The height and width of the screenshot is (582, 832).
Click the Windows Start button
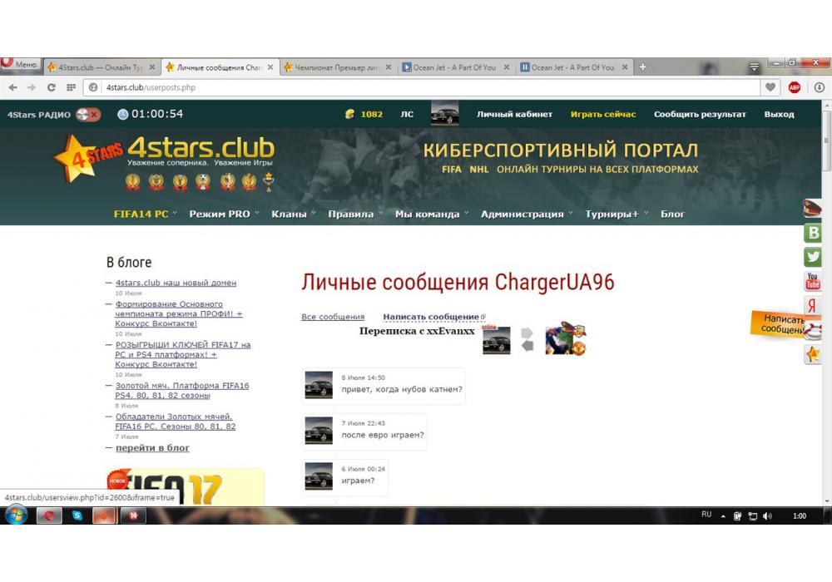point(16,515)
